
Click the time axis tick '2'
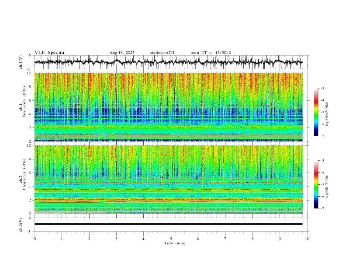tap(89, 239)
